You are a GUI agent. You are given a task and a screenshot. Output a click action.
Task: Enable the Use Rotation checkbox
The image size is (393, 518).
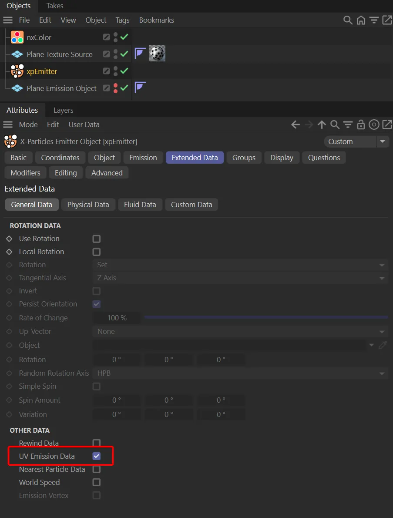[97, 239]
